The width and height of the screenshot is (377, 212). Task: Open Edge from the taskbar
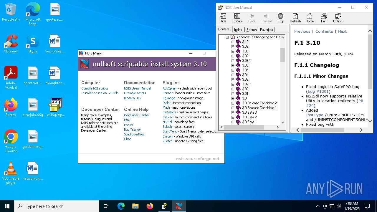pos(121,206)
